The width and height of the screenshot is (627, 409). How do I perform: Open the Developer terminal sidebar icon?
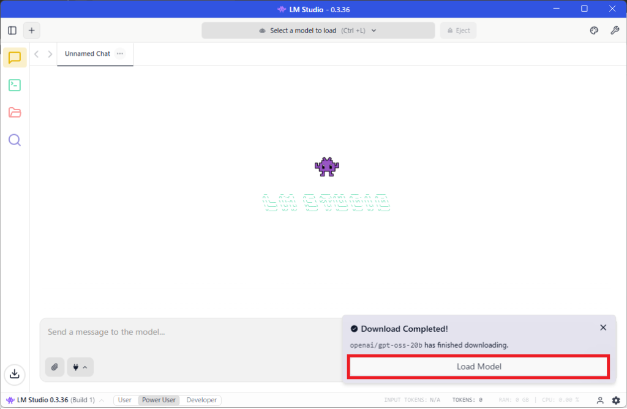15,85
